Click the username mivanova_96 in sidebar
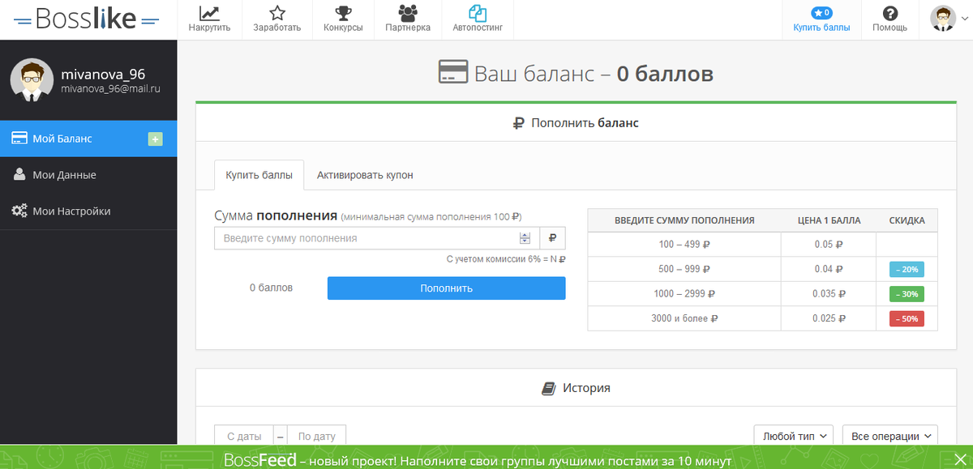 click(103, 74)
